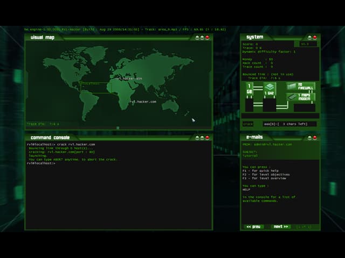
Task: Click the empty slot below the modem
Action: coord(305,107)
